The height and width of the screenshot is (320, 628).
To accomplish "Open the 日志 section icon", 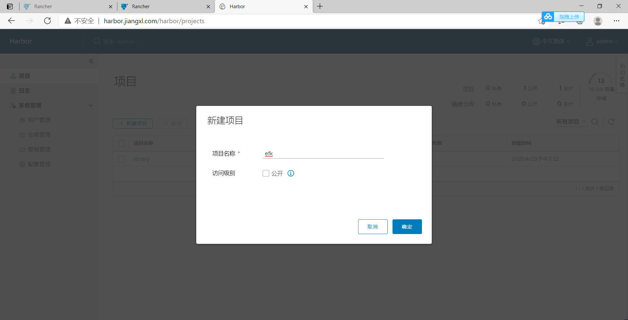I will point(13,91).
